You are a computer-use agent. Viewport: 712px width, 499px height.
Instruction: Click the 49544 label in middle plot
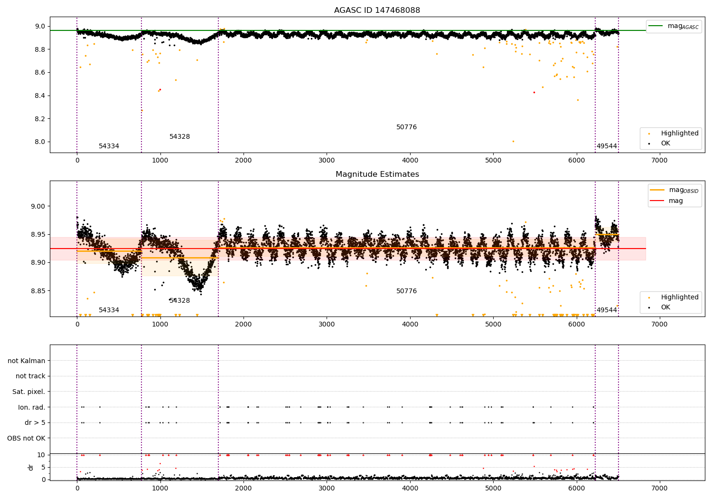click(607, 310)
